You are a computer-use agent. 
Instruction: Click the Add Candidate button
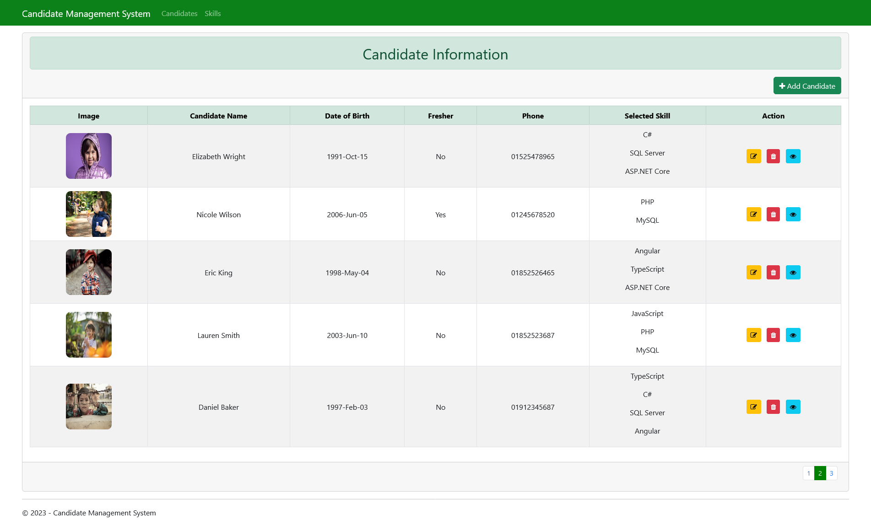(807, 86)
